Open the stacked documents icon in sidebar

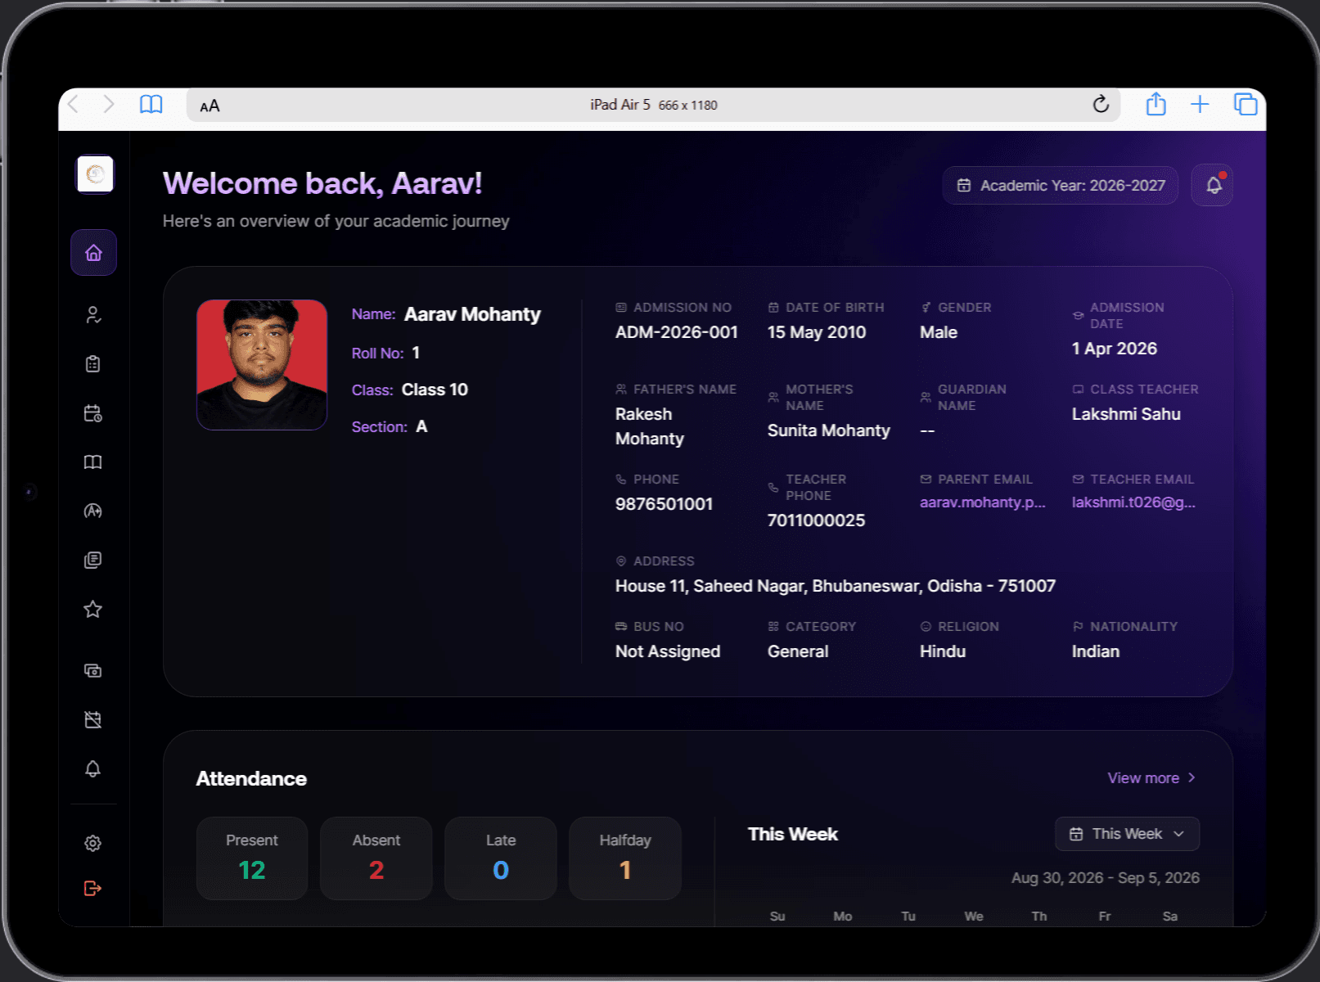coord(93,561)
